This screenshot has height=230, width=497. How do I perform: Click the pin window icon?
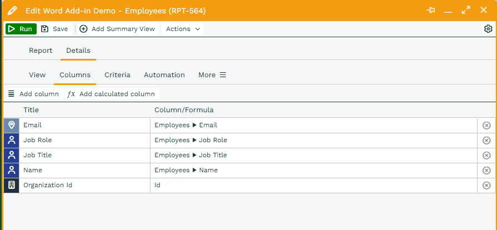(430, 11)
